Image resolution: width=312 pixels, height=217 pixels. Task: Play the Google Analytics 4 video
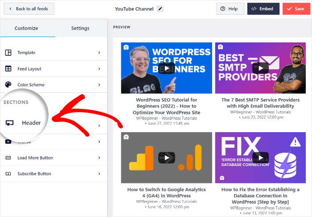pos(167,158)
